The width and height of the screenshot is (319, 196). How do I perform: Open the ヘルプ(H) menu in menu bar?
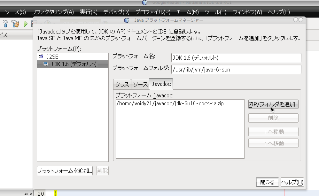coord(279,12)
